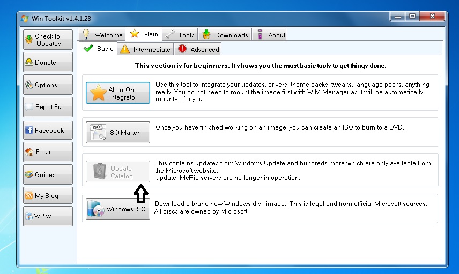Click the Check for Updates download icon

tap(29, 40)
